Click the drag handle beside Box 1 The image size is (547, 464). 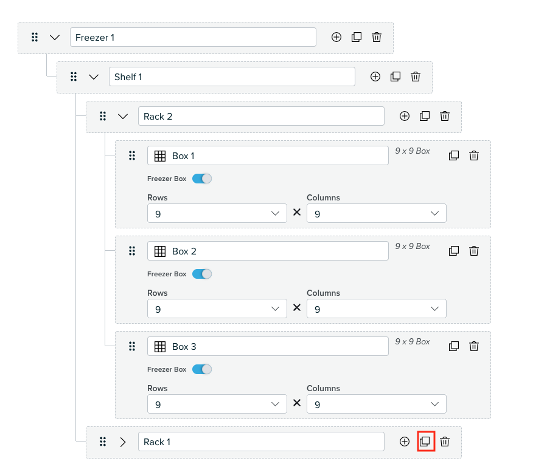[132, 155]
